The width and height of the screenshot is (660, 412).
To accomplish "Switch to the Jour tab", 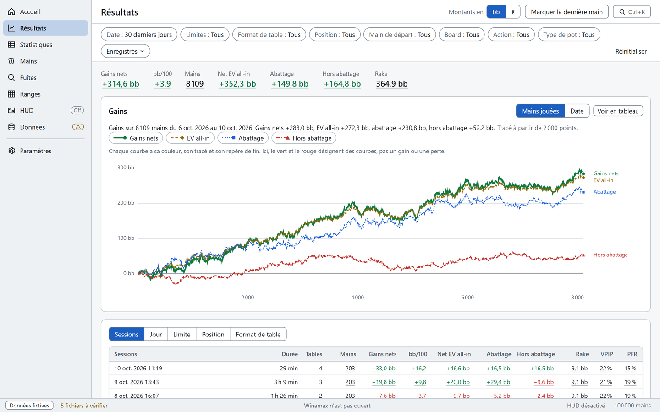I will [x=156, y=334].
